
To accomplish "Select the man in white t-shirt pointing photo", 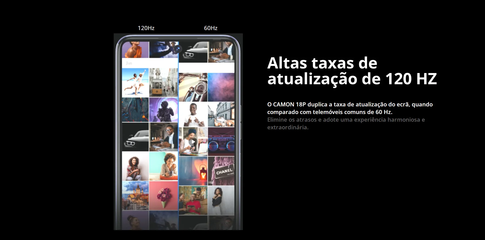I will coord(193,115).
